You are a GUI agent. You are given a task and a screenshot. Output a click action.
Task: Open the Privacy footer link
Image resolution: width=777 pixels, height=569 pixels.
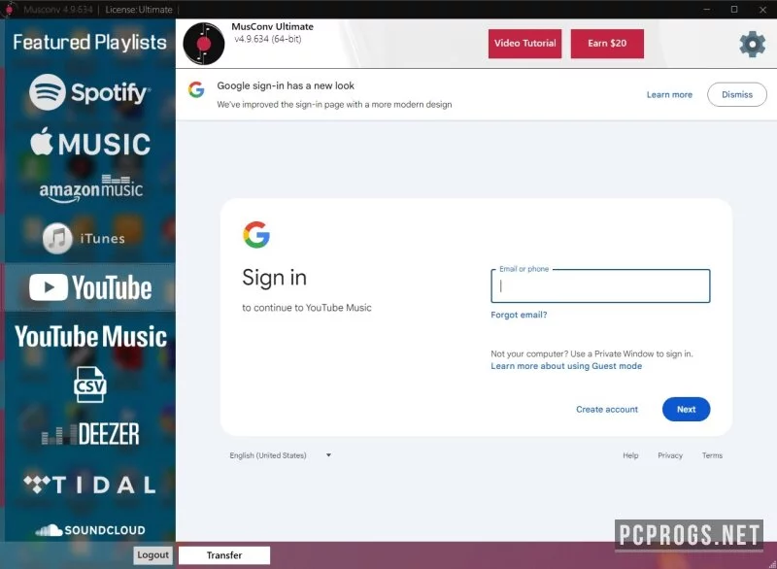click(670, 455)
